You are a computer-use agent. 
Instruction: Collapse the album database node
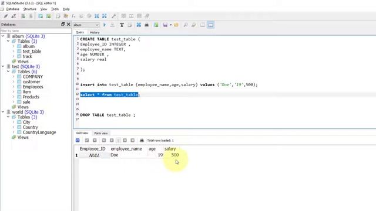[x=3, y=36]
